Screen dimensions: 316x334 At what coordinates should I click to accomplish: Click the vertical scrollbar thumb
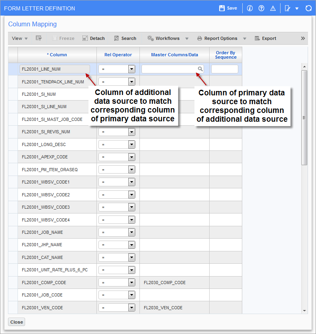click(304, 118)
